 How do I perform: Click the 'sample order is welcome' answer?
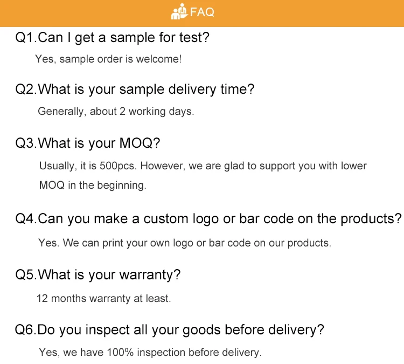click(x=108, y=59)
